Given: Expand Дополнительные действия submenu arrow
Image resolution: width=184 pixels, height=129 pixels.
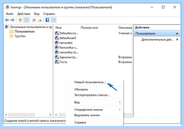Looking at the screenshot, I should [177, 40].
